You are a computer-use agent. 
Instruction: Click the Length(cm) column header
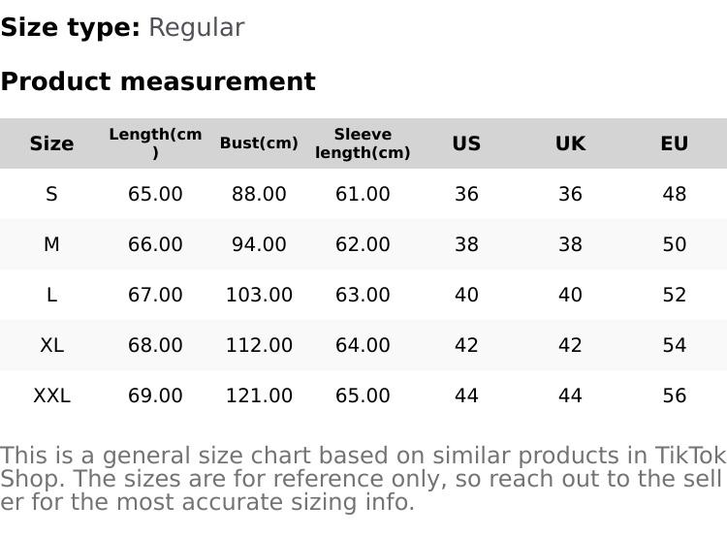155,143
